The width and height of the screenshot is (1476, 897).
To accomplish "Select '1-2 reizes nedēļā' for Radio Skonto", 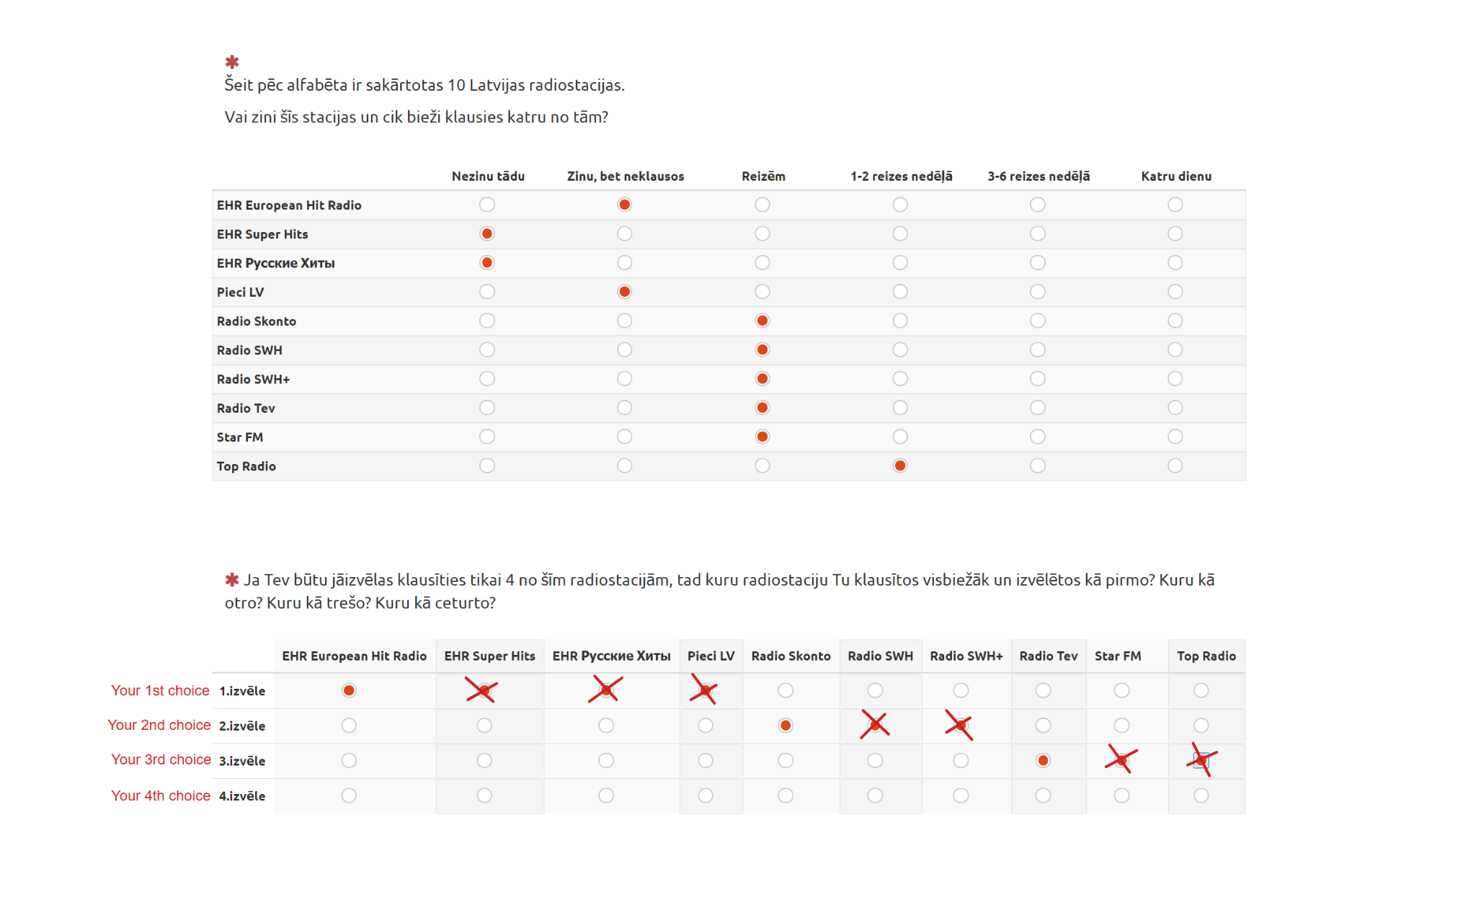I will [x=899, y=321].
